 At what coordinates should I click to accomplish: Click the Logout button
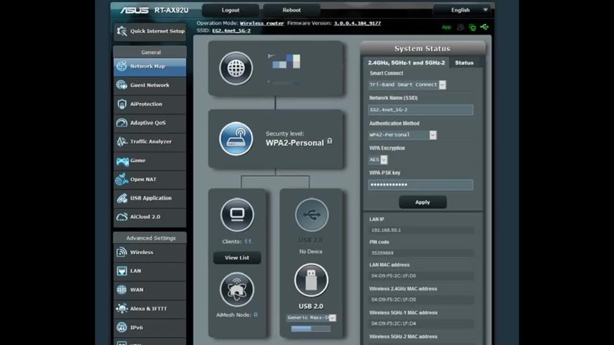(x=230, y=10)
